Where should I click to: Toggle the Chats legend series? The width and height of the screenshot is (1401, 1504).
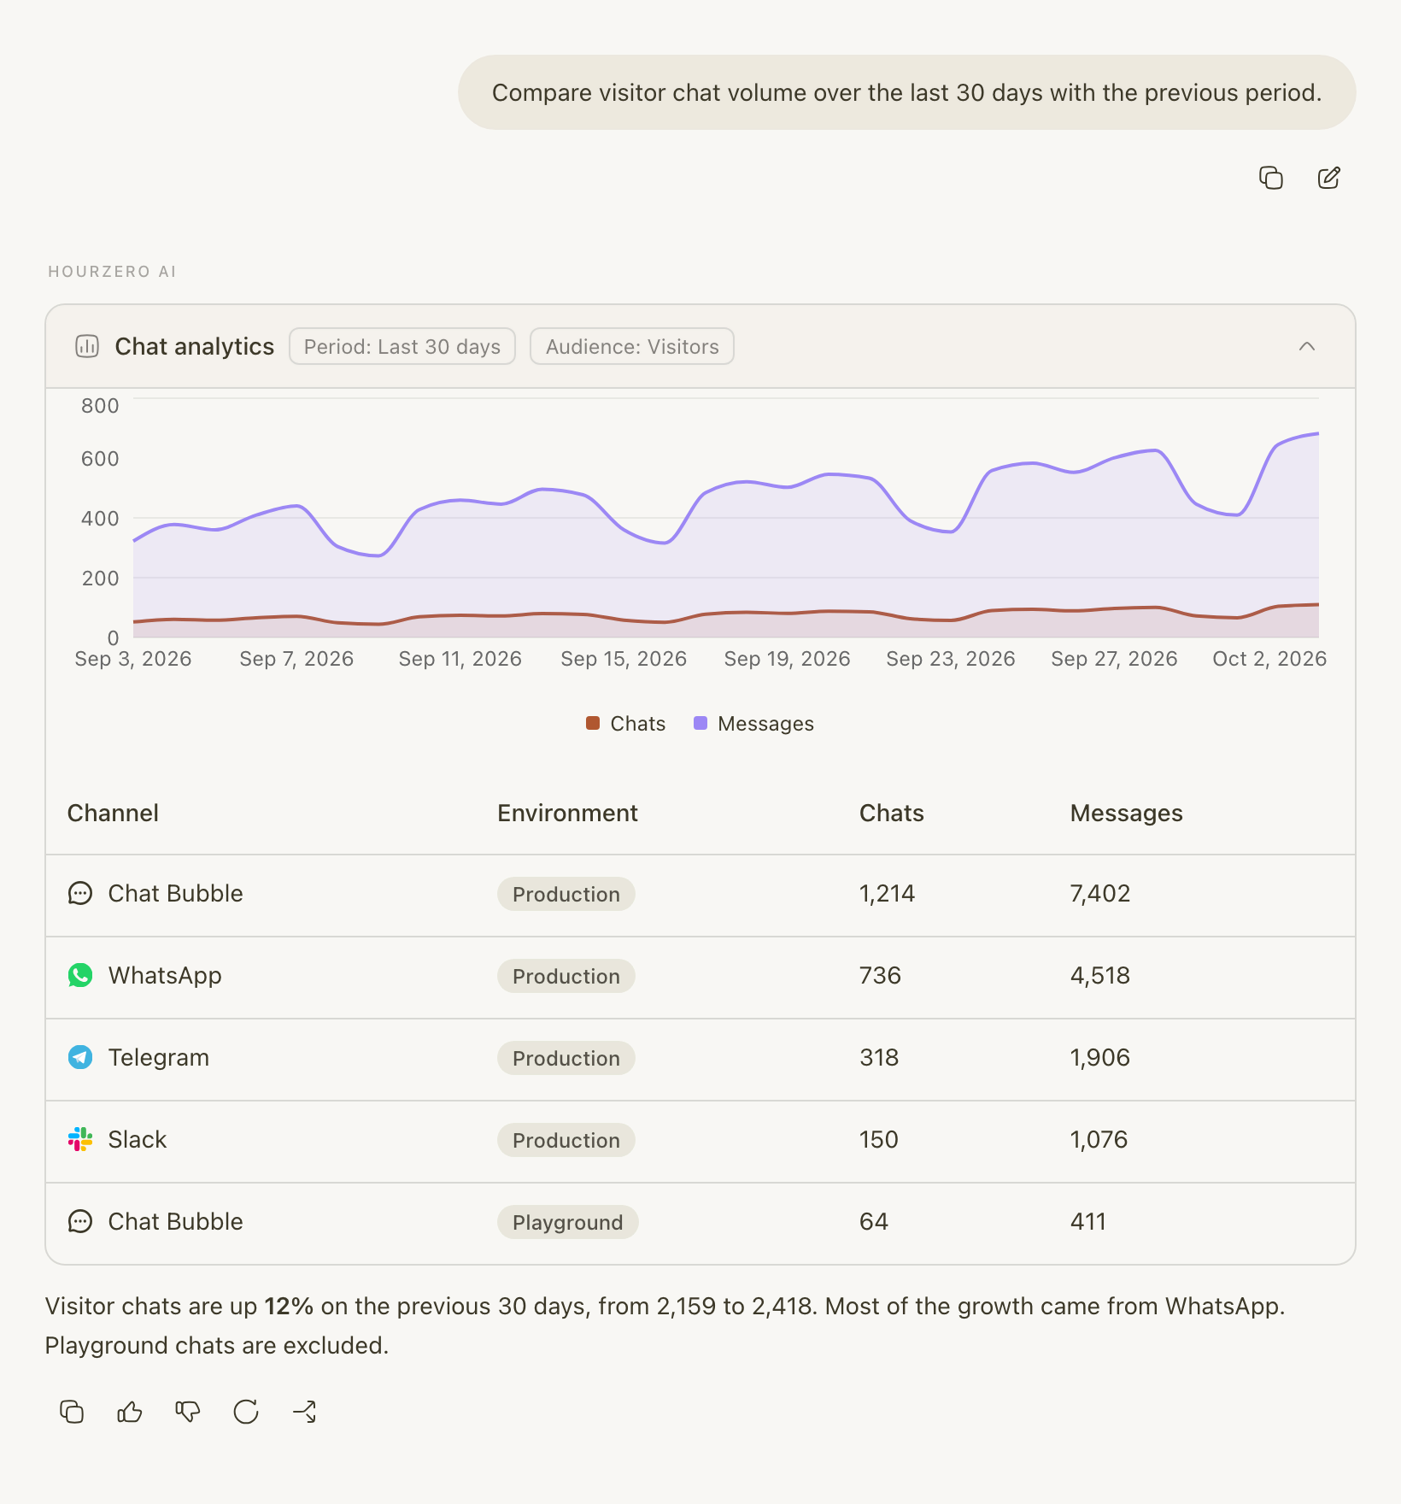[x=625, y=724]
